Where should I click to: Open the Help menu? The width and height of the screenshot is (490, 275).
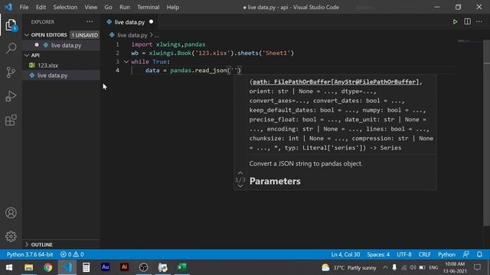click(172, 7)
